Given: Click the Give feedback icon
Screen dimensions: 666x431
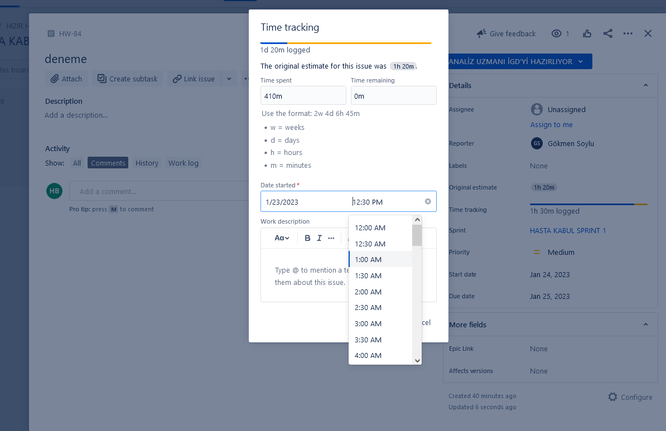Looking at the screenshot, I should pyautogui.click(x=481, y=33).
